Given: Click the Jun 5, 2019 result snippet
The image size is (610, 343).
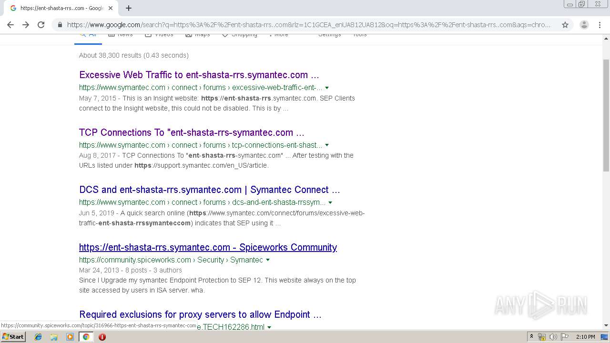Looking at the screenshot, I should coord(222,218).
